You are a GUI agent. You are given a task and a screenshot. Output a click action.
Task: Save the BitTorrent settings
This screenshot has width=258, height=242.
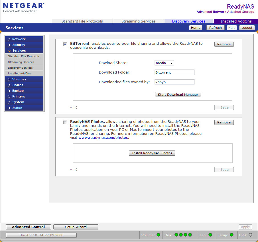coord(224,107)
